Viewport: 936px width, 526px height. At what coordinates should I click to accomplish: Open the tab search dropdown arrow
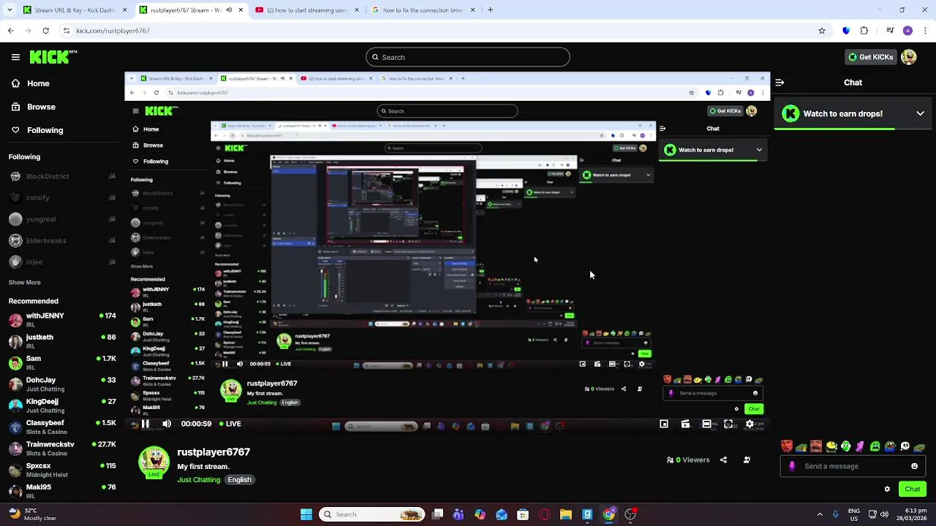pos(10,10)
